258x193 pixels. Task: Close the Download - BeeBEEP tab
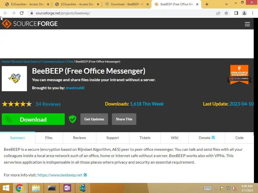(x=148, y=5)
